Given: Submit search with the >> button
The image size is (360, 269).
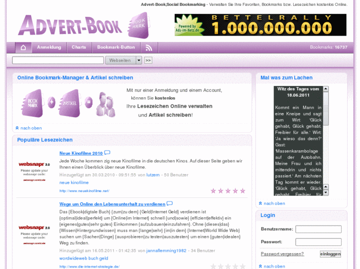Looking at the screenshot, I should click(148, 60).
